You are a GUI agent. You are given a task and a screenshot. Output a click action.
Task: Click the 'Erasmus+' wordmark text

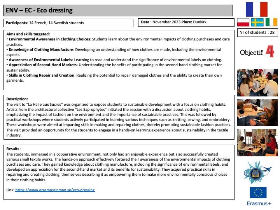pyautogui.click(x=259, y=203)
